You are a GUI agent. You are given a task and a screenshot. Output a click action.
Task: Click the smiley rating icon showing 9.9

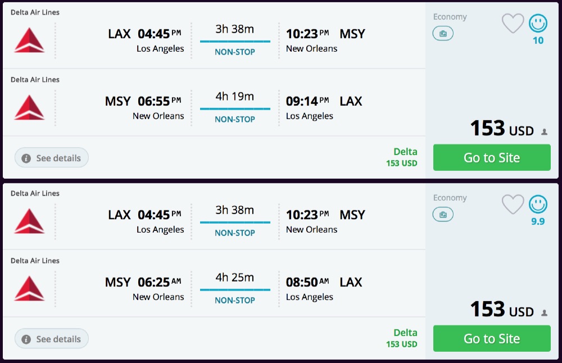coord(538,205)
